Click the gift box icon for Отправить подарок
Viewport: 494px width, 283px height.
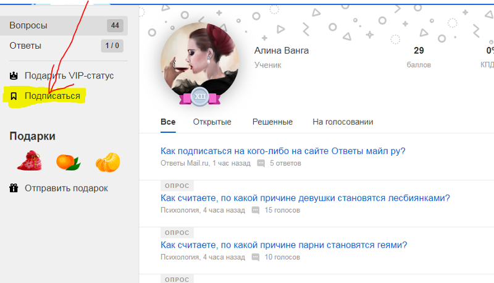[x=14, y=188]
